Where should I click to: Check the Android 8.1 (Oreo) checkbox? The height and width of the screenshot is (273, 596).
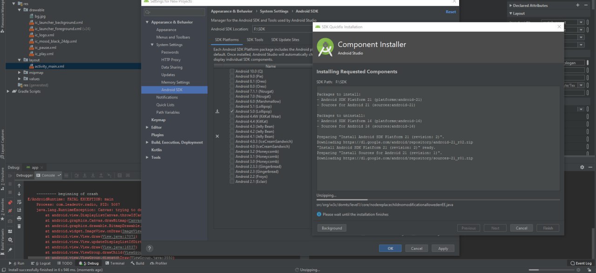(232, 81)
